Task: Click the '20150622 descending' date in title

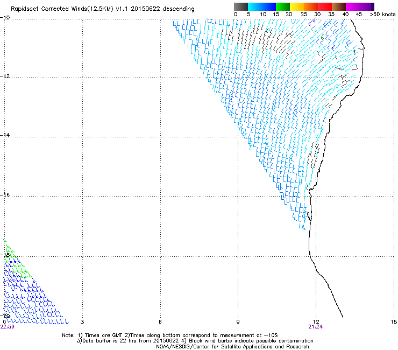Action: point(163,9)
